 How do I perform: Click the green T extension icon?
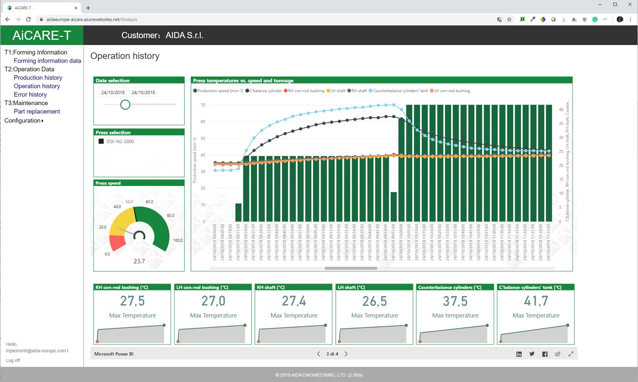522,20
